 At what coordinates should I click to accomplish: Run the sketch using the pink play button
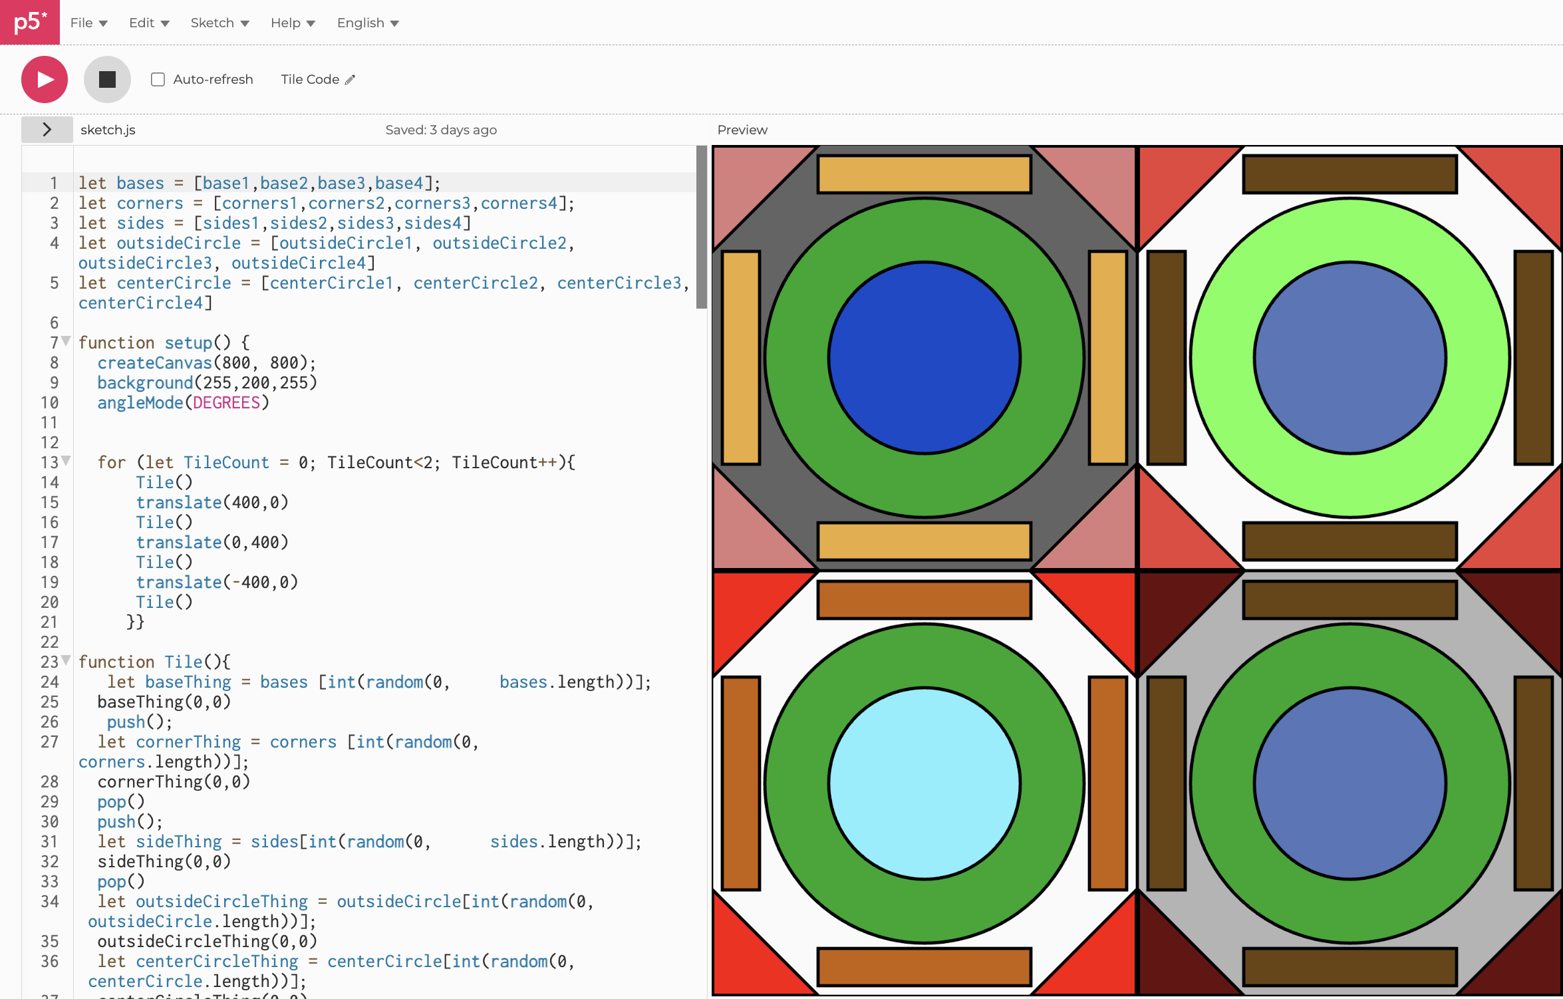pyautogui.click(x=44, y=79)
